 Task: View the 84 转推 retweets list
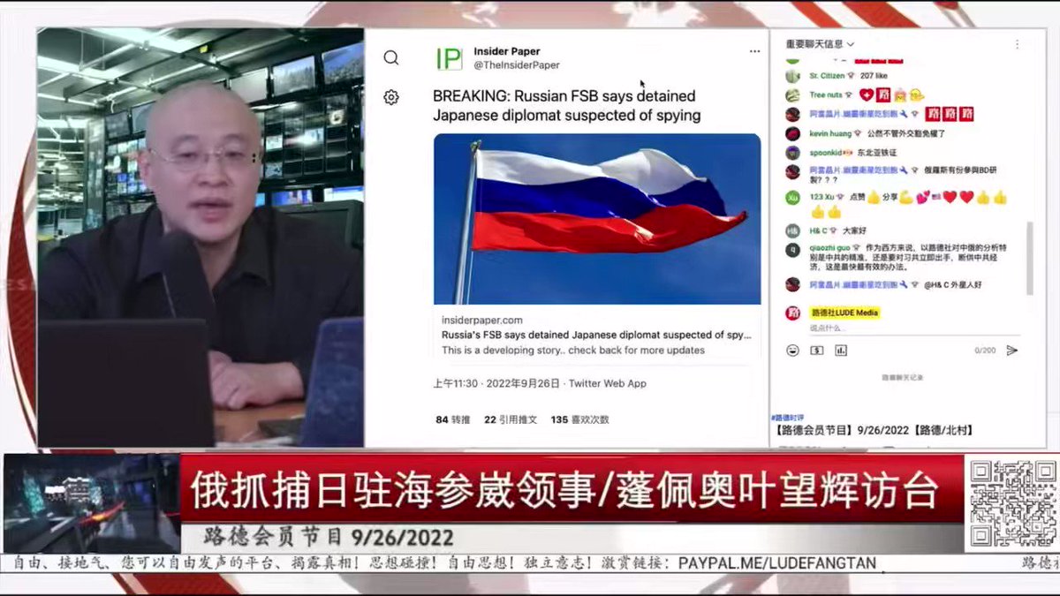coord(452,419)
